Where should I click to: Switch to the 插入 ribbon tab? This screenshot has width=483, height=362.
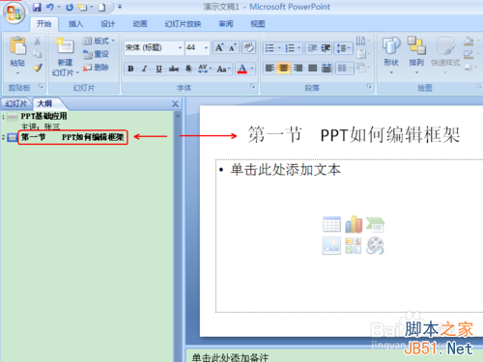point(75,24)
